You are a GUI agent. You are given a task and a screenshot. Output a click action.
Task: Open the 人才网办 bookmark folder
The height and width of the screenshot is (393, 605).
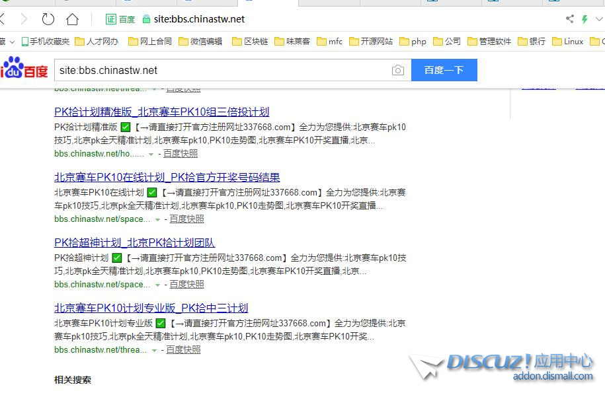click(97, 41)
